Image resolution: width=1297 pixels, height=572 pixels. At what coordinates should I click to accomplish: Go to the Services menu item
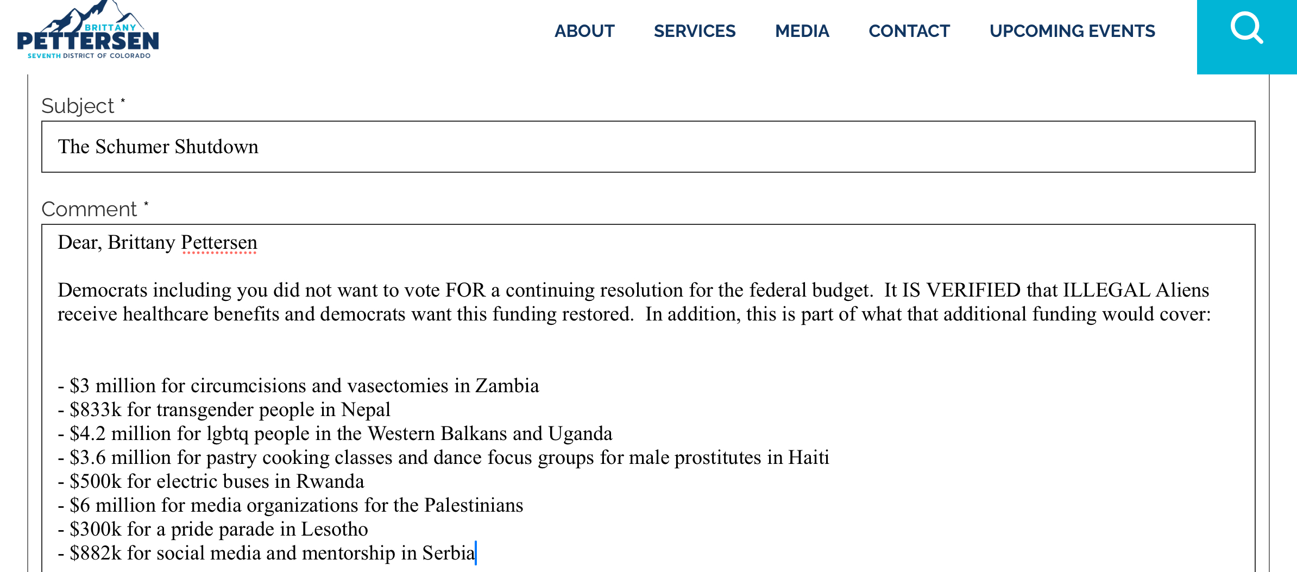(694, 32)
